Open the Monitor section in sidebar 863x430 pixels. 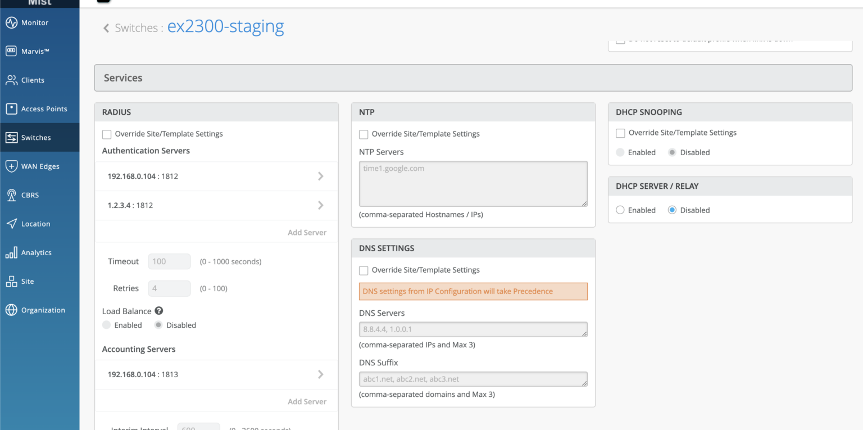34,22
